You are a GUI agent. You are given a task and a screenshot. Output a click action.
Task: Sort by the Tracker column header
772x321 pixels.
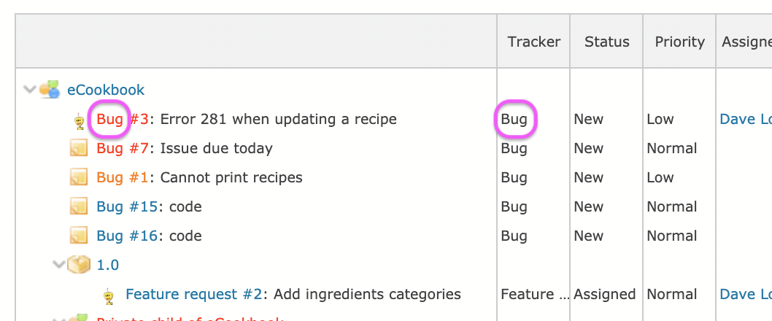coord(534,42)
